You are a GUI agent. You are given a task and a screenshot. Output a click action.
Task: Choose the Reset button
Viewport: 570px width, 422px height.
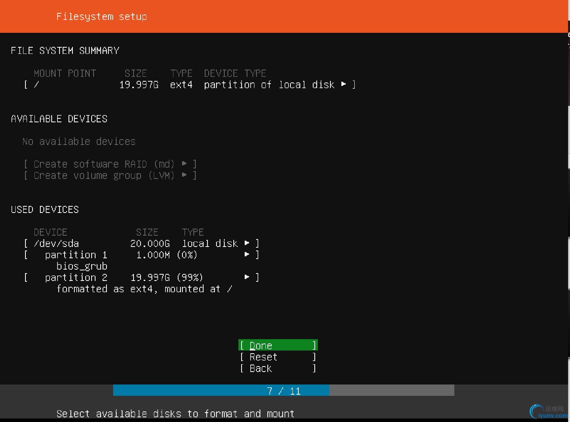(278, 357)
